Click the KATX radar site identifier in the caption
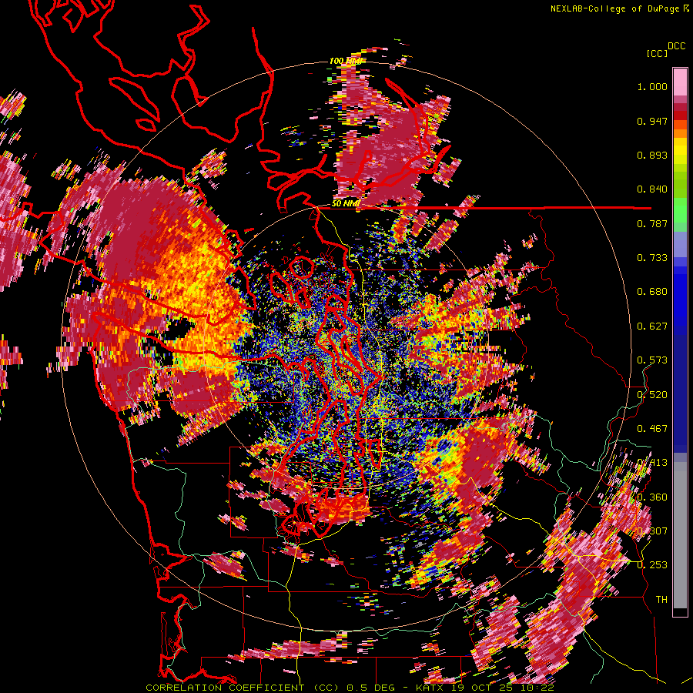 (429, 688)
